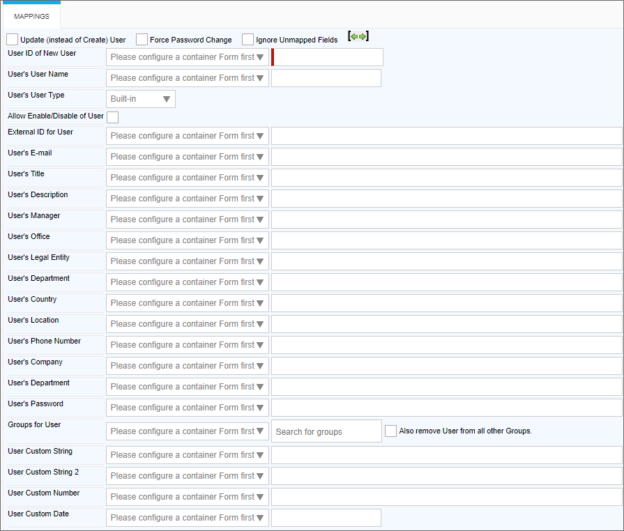This screenshot has height=531, width=624.
Task: Open the User Custom Date dropdown
Action: (x=187, y=518)
